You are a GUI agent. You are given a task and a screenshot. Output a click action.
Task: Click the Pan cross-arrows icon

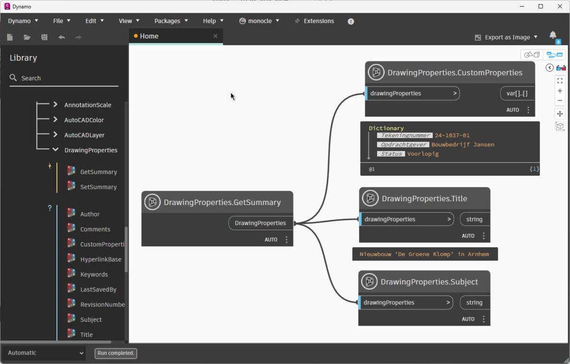coord(560,114)
